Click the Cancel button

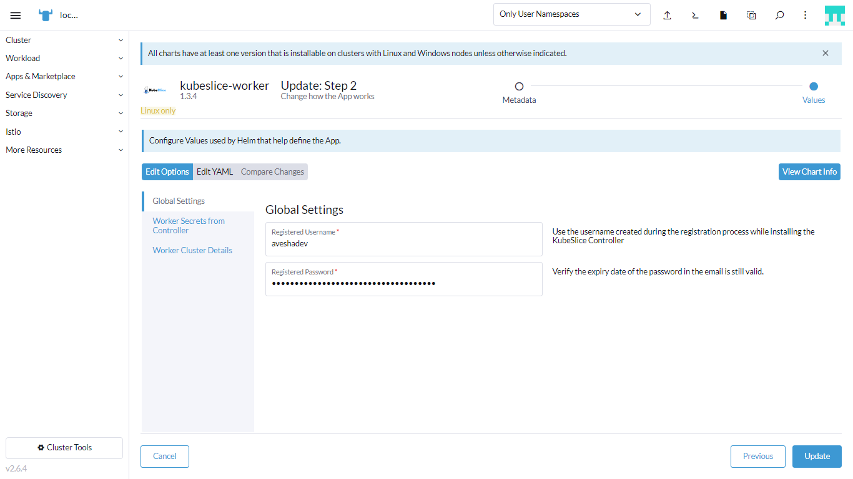click(x=165, y=456)
